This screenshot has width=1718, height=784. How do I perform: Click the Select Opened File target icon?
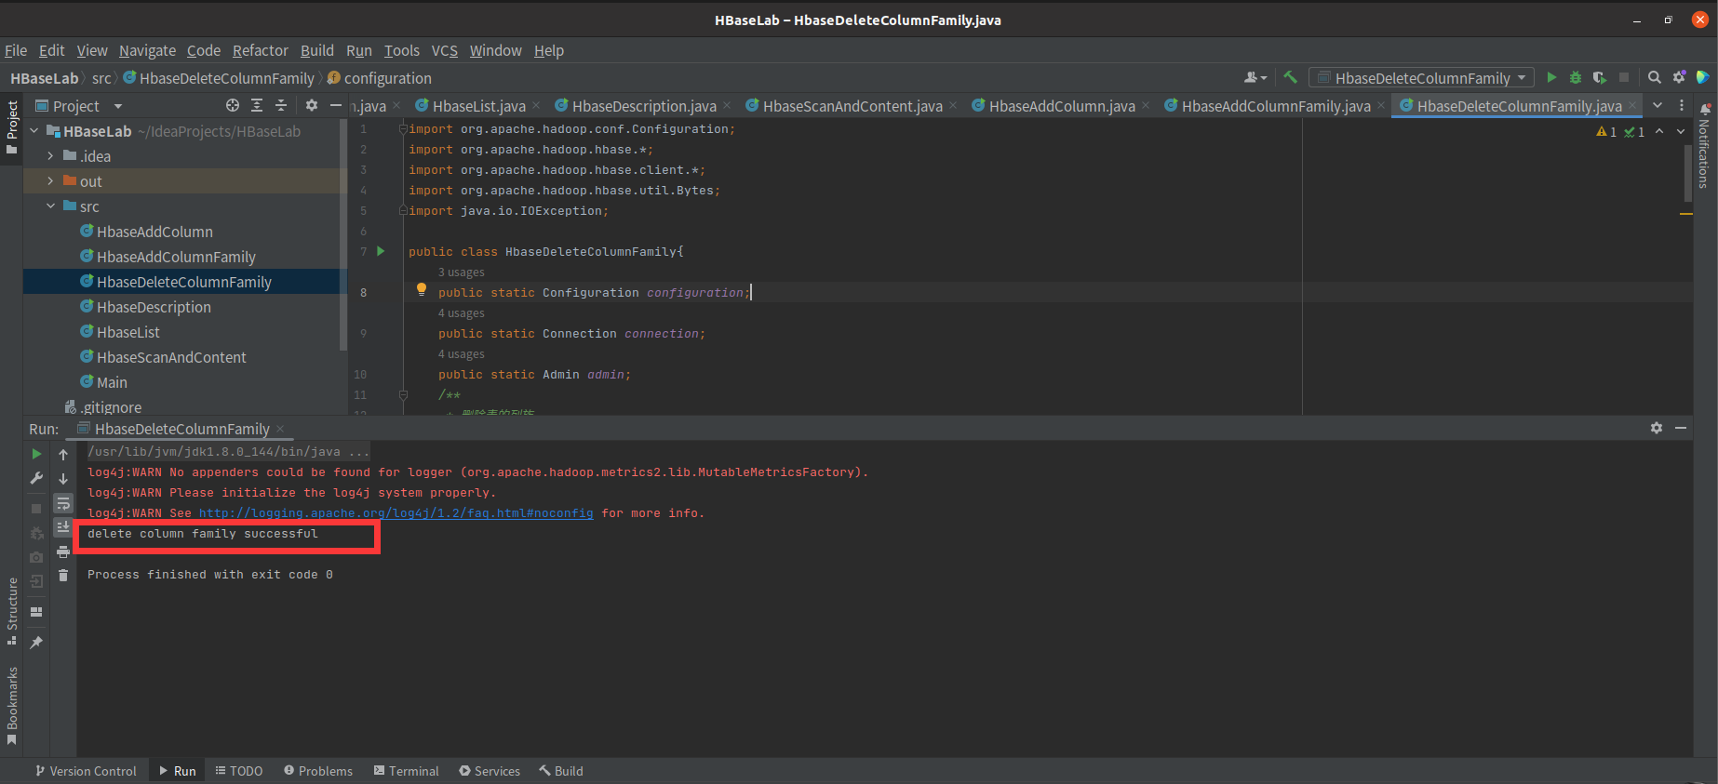click(x=233, y=106)
